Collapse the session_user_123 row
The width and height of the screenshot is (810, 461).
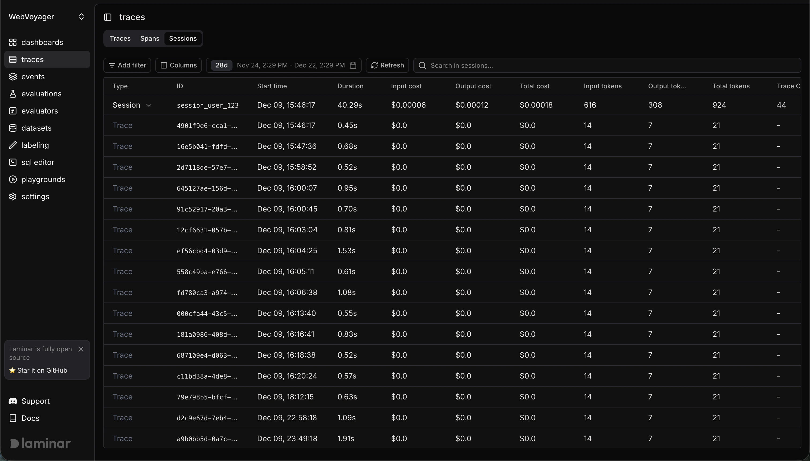tap(149, 105)
